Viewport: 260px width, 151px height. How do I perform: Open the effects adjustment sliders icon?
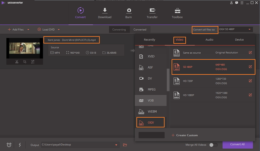click(33, 62)
